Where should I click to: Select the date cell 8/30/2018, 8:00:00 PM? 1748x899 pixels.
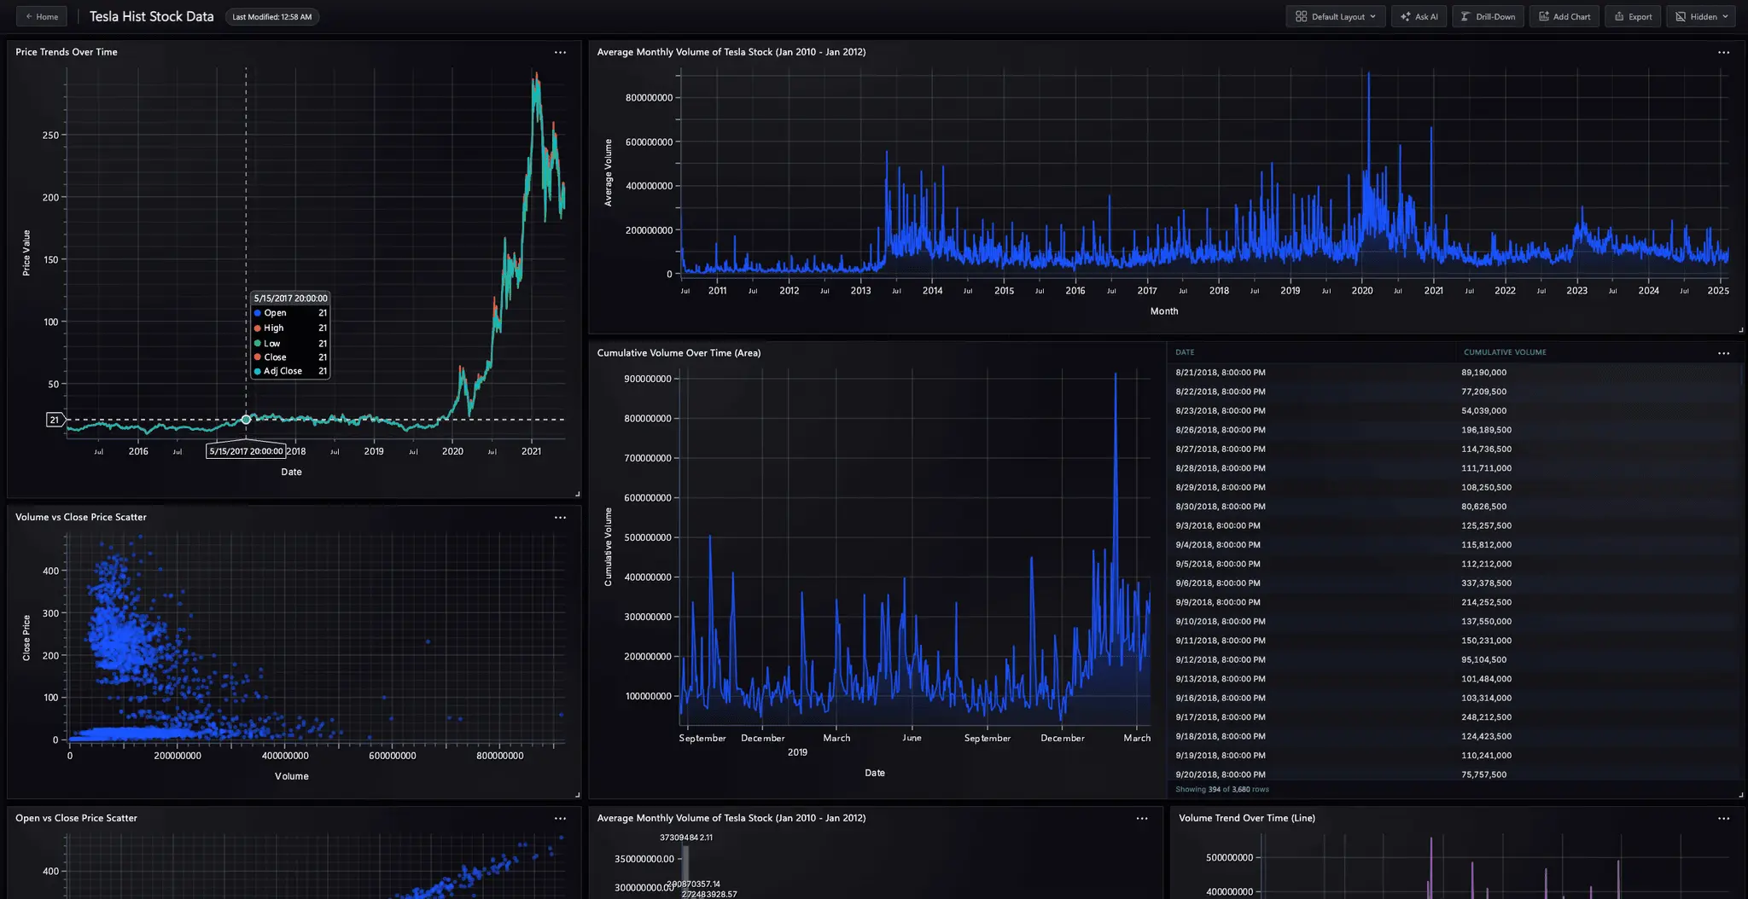click(1221, 507)
